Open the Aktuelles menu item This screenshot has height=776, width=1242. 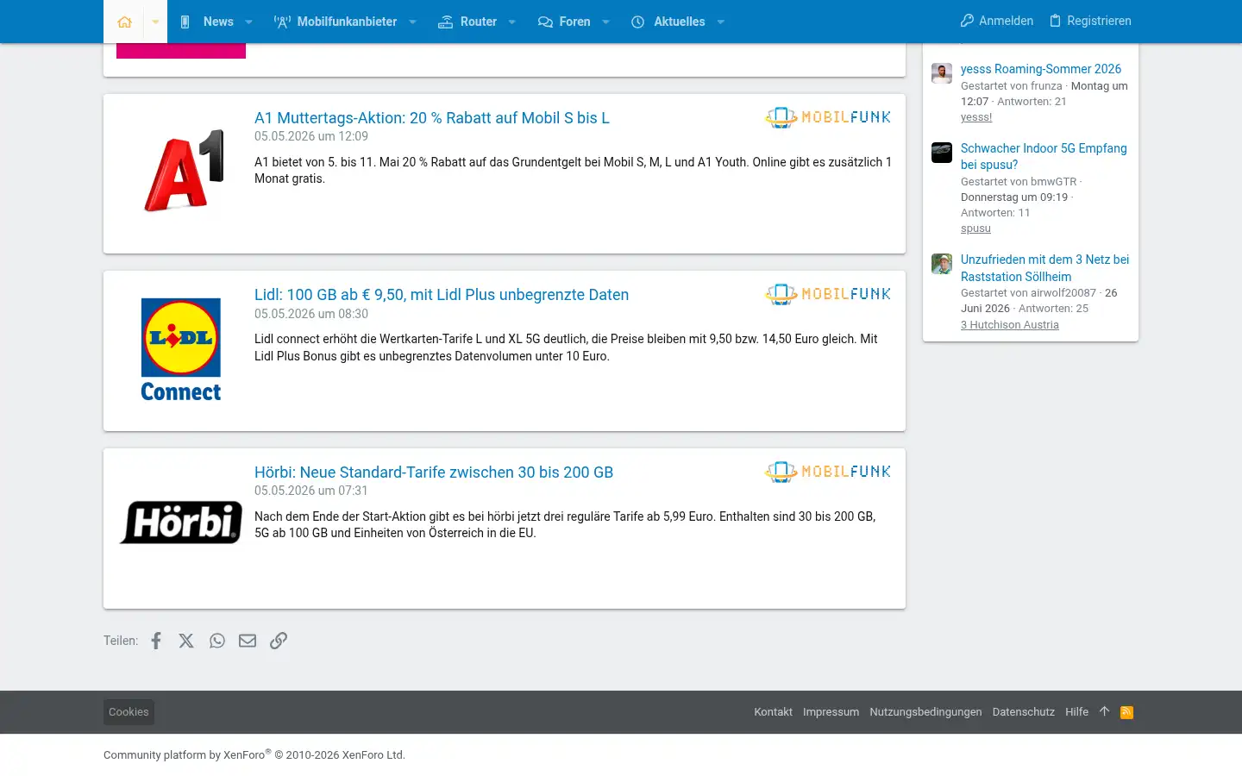point(668,22)
